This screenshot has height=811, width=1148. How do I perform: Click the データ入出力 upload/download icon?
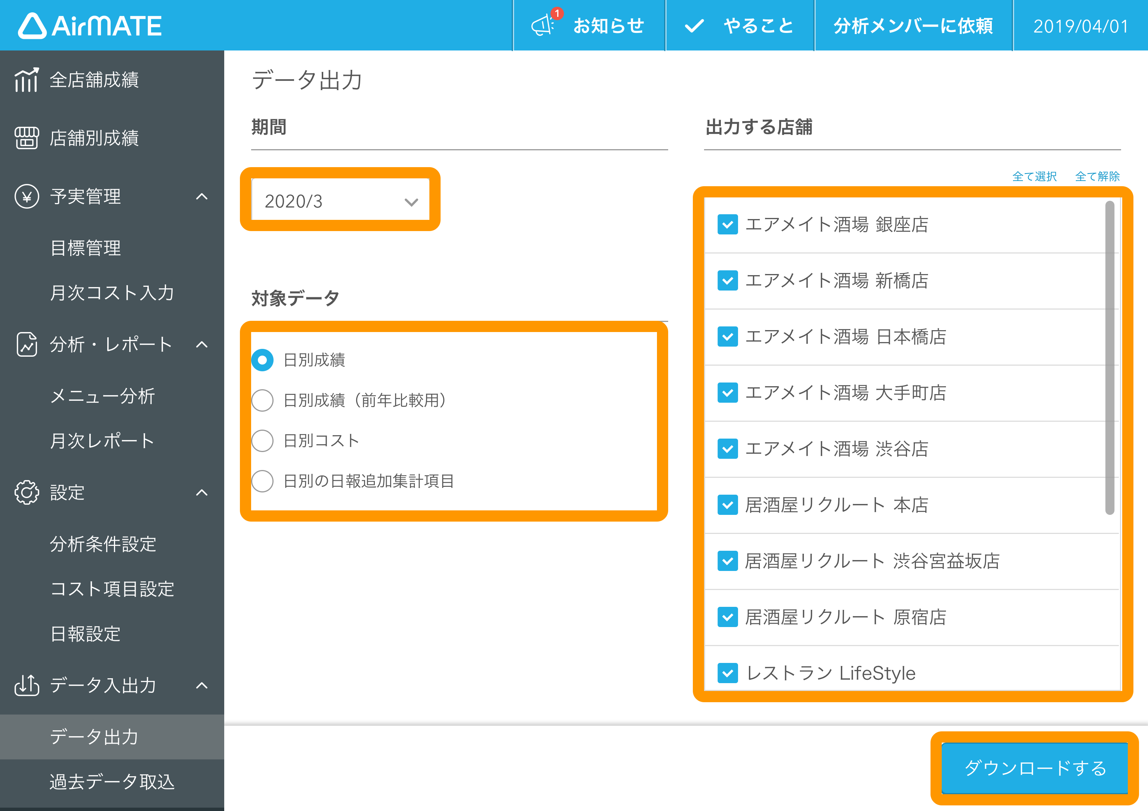point(27,685)
